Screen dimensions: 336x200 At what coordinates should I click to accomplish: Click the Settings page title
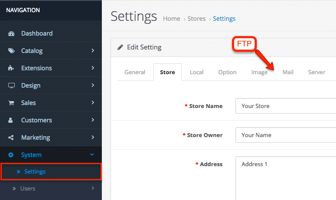click(134, 16)
